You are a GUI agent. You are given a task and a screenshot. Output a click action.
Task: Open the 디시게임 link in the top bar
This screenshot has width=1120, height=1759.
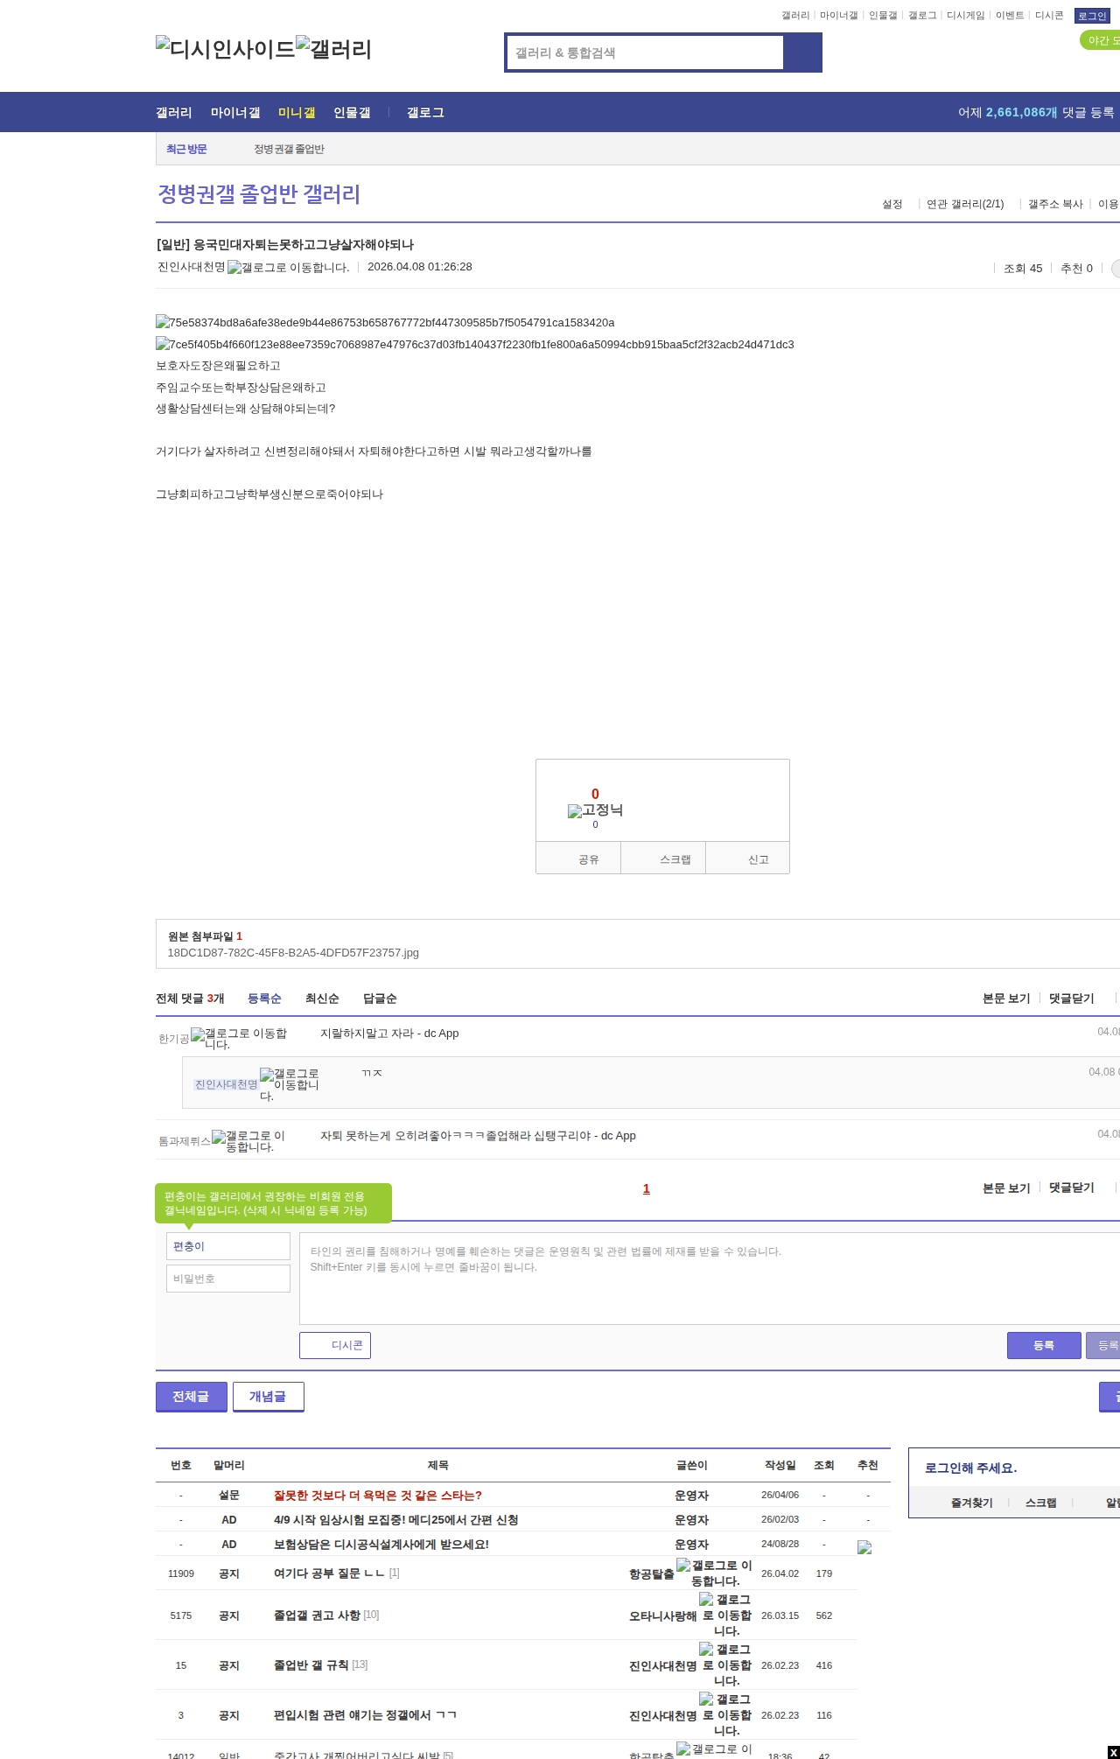(x=966, y=16)
